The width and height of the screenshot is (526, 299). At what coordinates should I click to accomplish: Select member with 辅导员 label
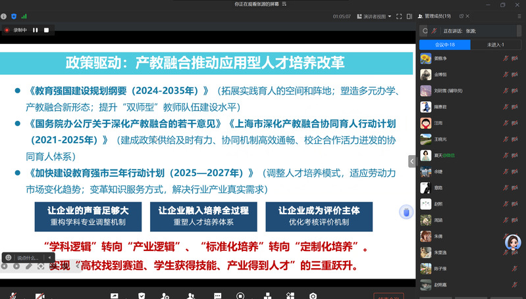tap(469, 91)
